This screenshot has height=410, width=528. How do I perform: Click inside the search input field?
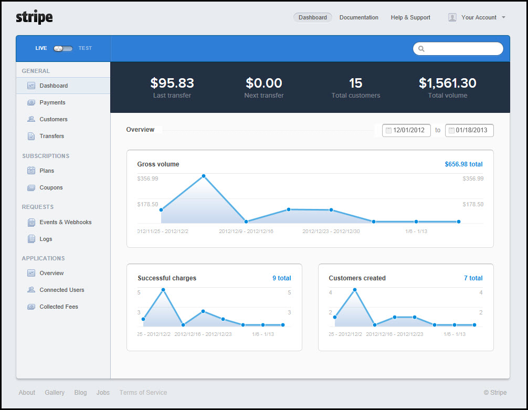point(458,49)
